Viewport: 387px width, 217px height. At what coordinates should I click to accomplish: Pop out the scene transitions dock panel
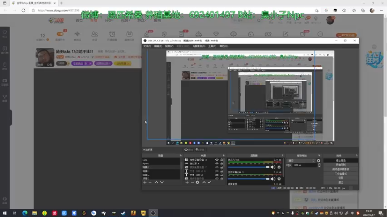coord(319,155)
